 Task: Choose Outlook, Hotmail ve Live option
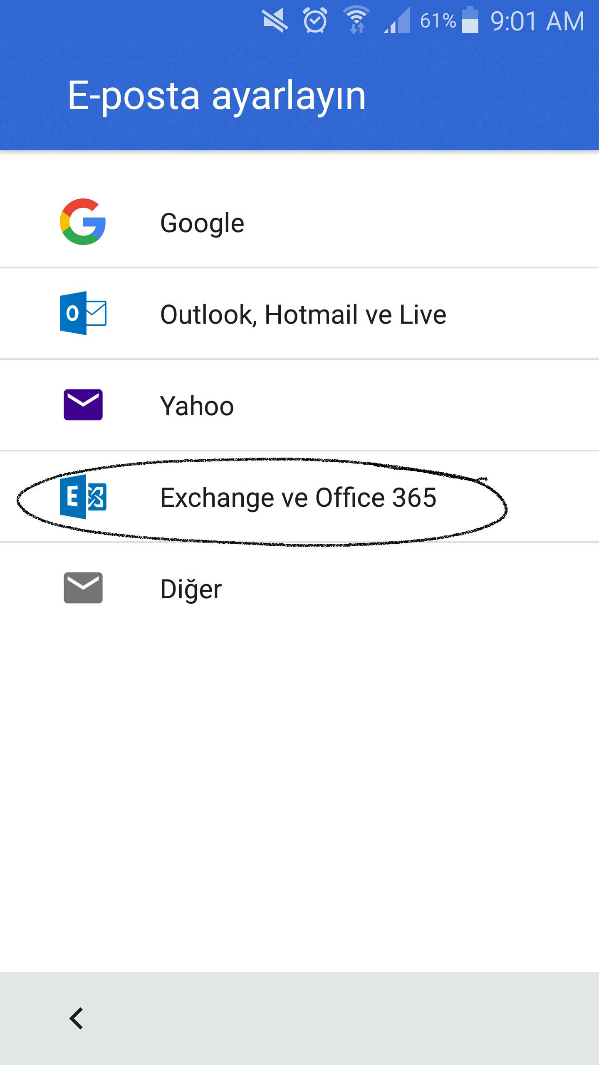pyautogui.click(x=303, y=315)
